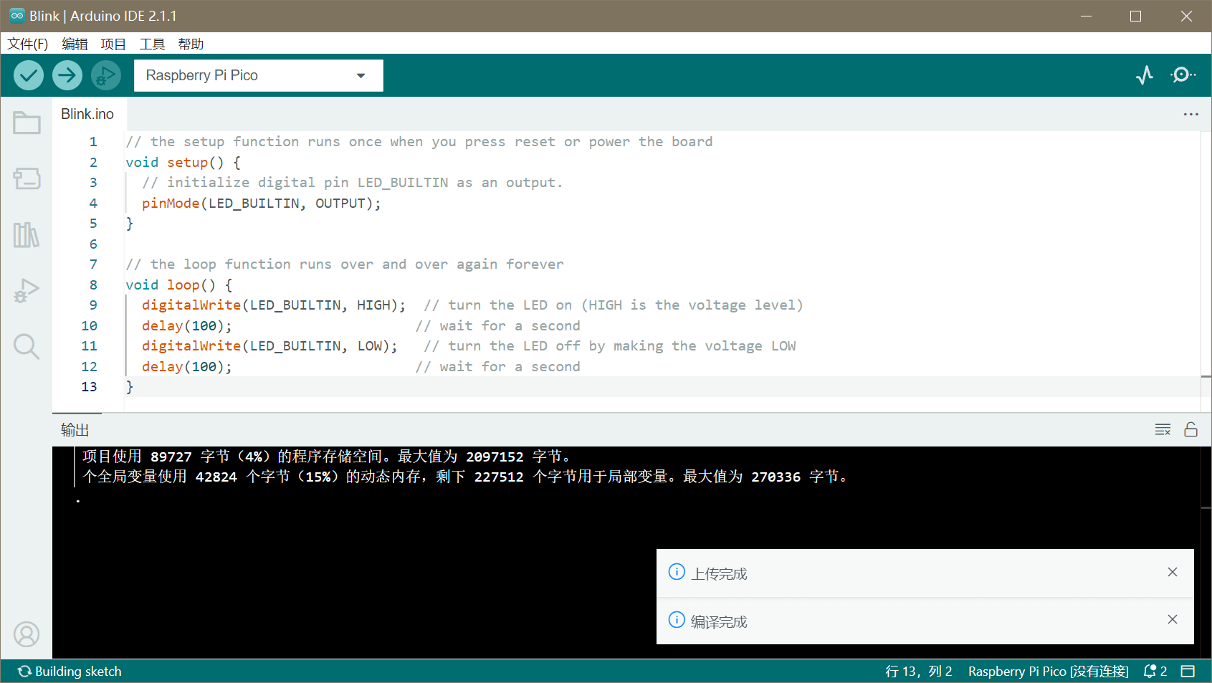The height and width of the screenshot is (683, 1212).
Task: Open the editor tab options ellipsis menu
Action: pos(1190,114)
